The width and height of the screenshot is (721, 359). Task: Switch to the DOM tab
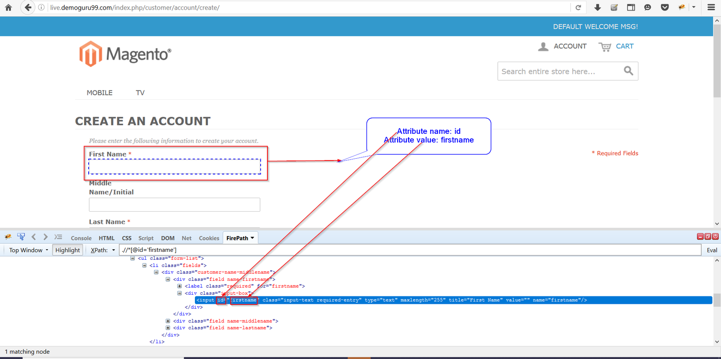[168, 238]
